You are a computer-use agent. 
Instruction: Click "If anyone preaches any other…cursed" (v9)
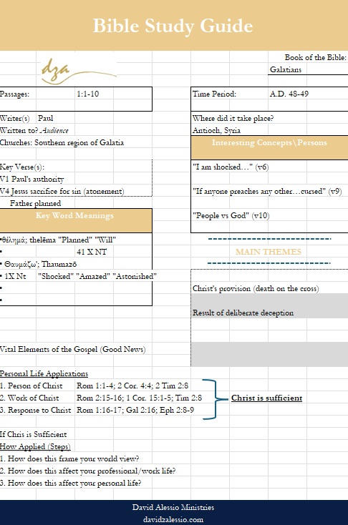pos(267,191)
